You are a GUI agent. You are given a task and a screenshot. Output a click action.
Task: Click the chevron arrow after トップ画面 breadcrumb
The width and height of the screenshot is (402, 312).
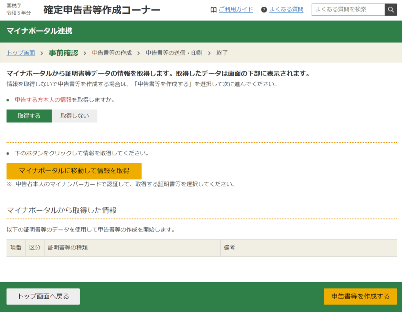[x=42, y=53]
